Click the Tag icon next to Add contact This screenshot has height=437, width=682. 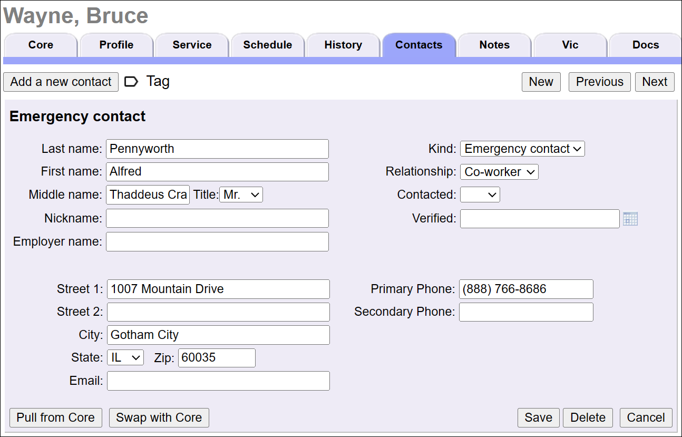[131, 81]
